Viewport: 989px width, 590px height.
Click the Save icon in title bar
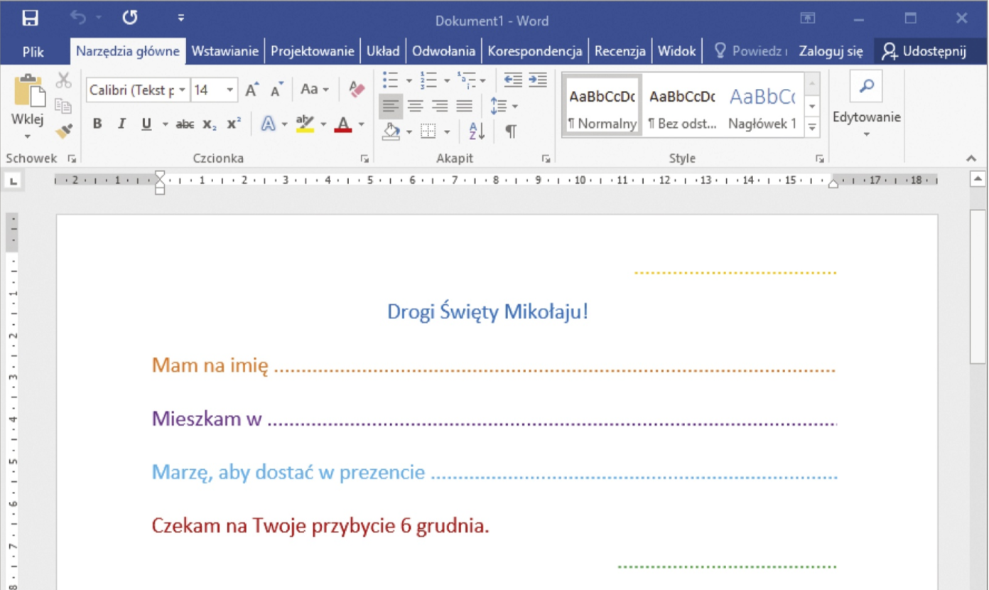[x=30, y=18]
